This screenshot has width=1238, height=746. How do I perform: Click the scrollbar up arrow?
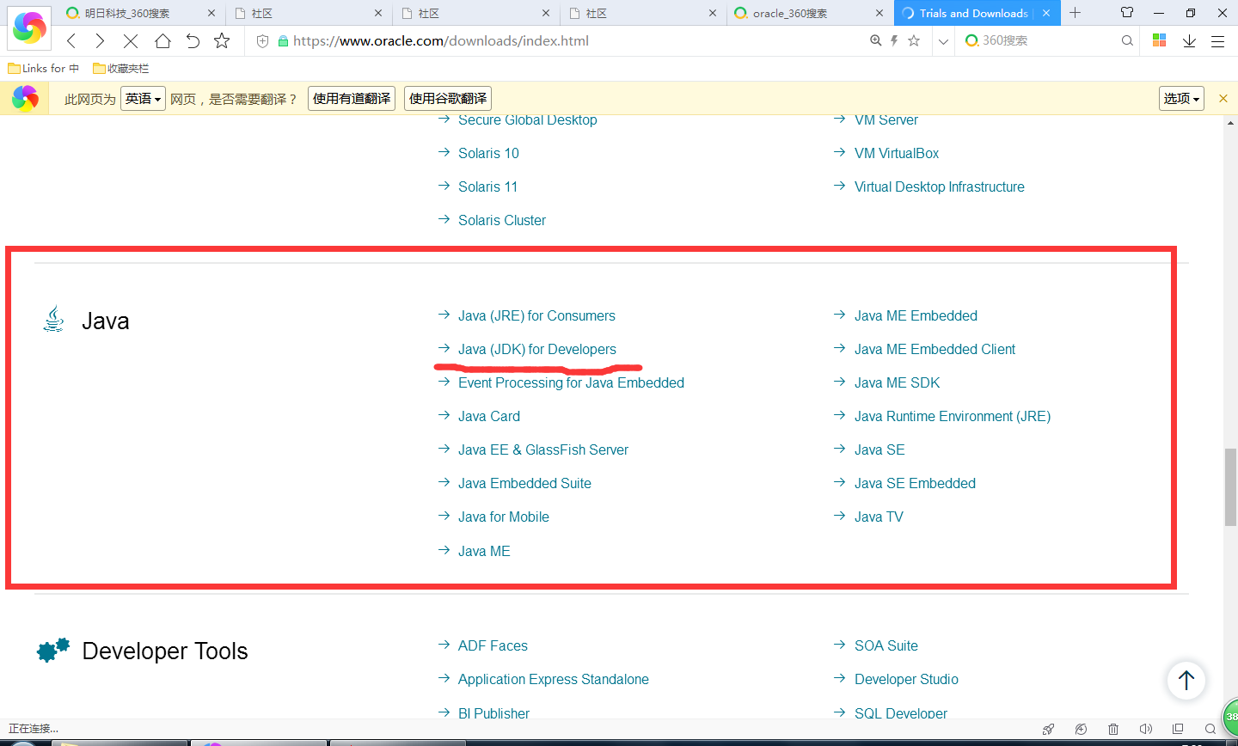click(x=1231, y=123)
